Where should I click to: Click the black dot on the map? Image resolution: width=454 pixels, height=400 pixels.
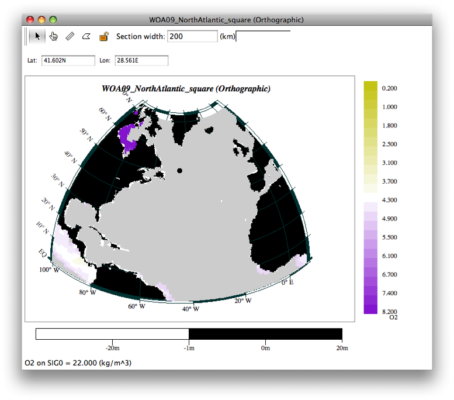click(x=180, y=171)
